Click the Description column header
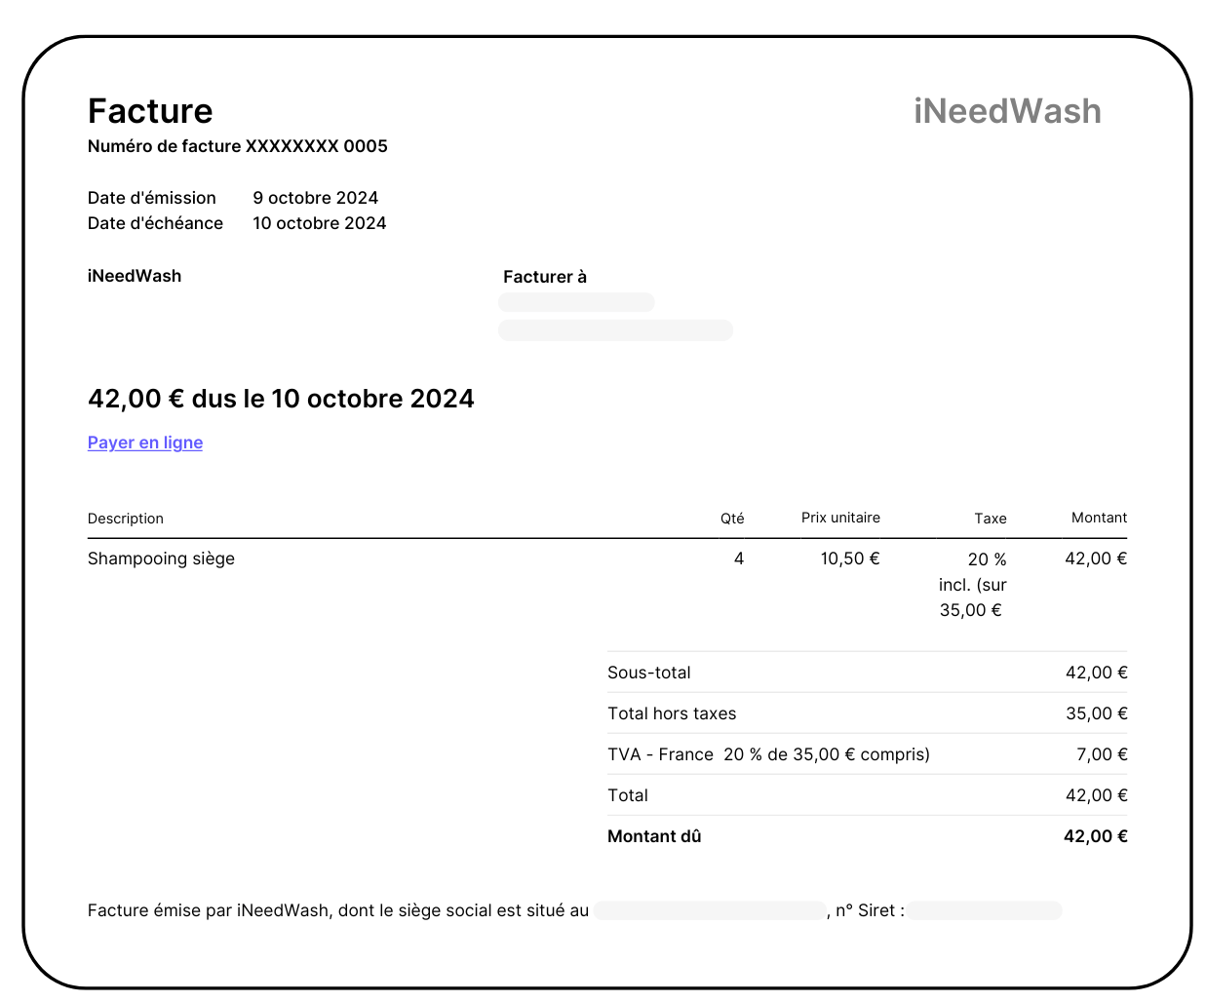Screen dimensions: 1206x1002 point(125,519)
